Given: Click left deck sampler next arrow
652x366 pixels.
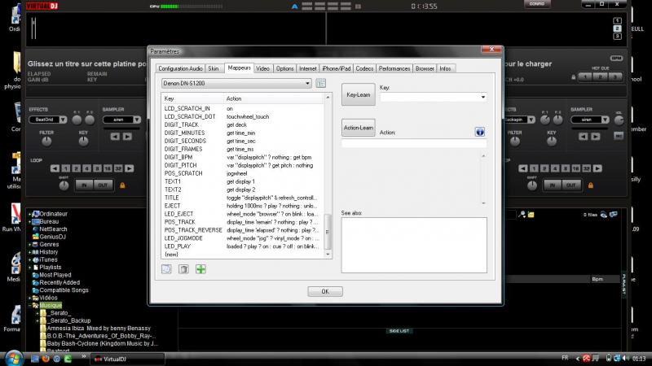Looking at the screenshot, I should point(127,136).
